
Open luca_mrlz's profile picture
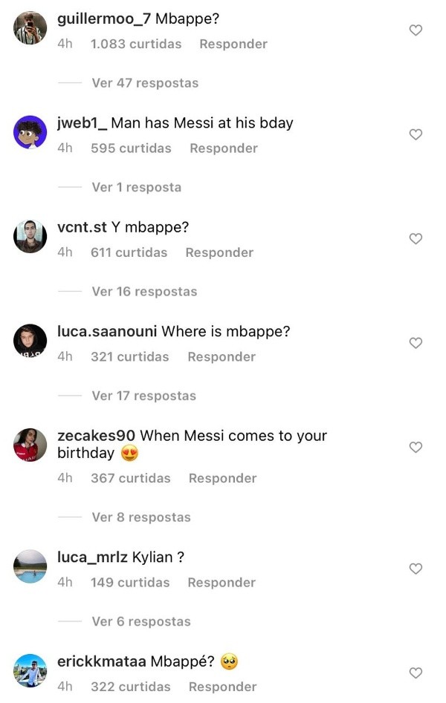29,566
